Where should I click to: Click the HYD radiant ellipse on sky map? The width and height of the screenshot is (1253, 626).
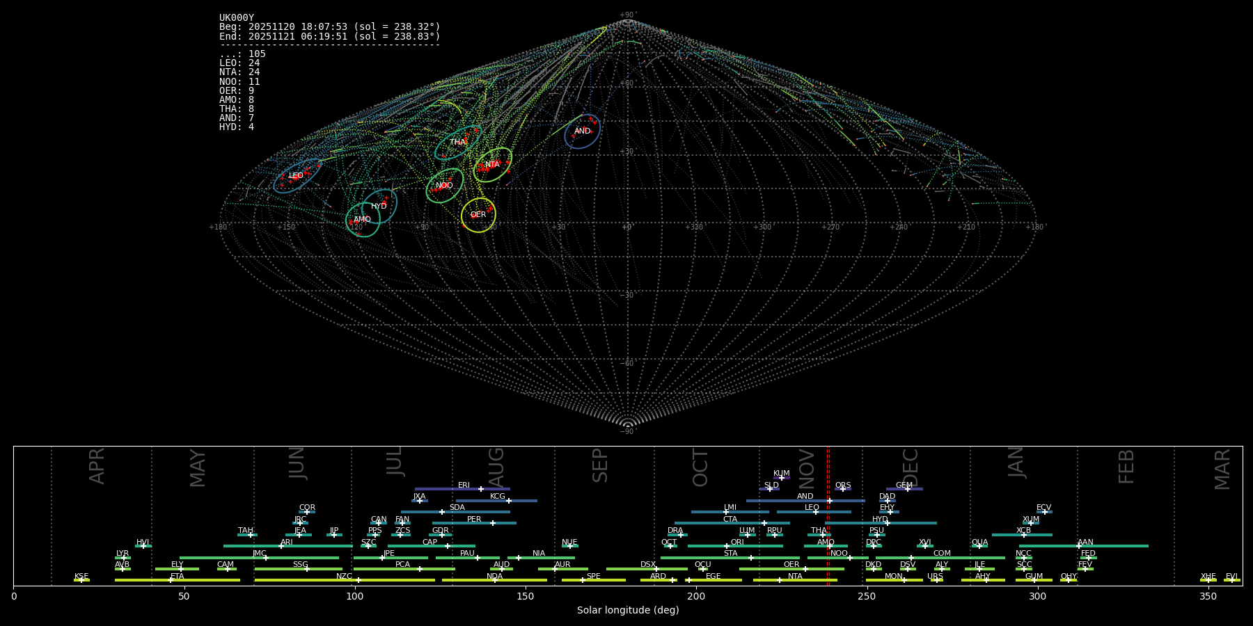tap(379, 207)
